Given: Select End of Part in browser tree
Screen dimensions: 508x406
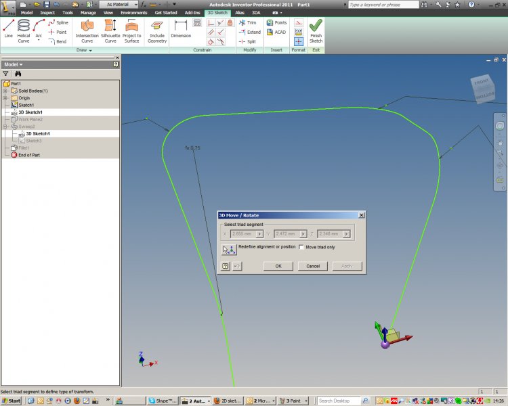Looking at the screenshot, I should click(28, 155).
